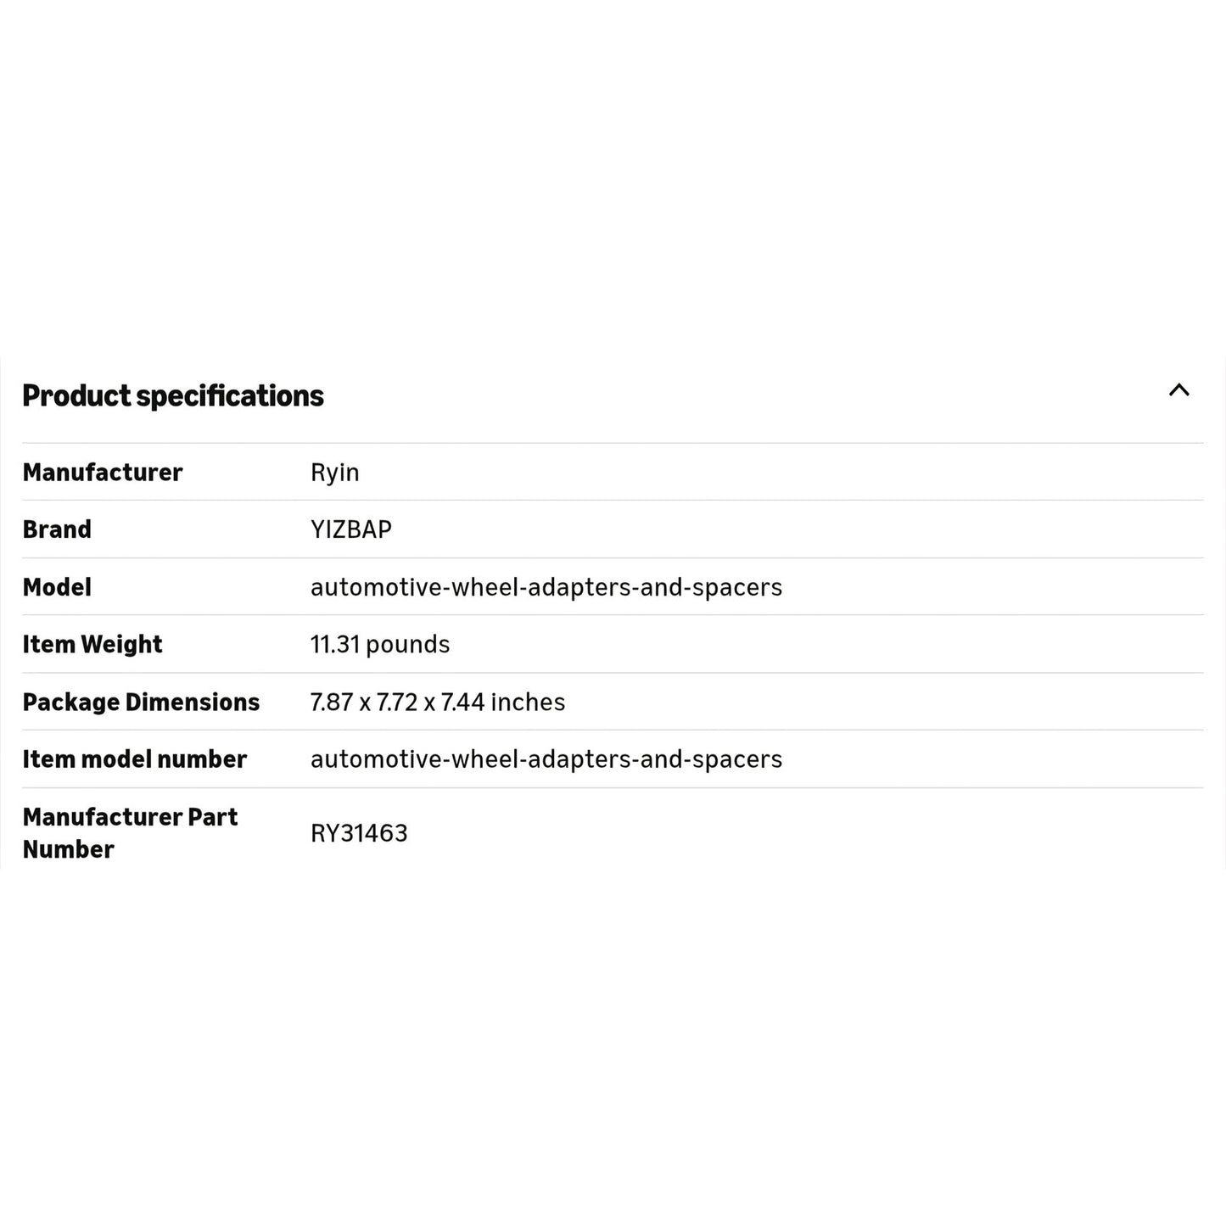Click the 7.44 dimension figure
1226x1226 pixels.
(x=462, y=703)
